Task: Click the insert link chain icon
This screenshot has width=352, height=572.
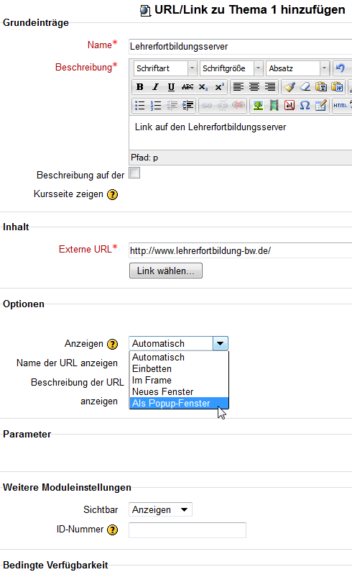Action: (x=207, y=106)
